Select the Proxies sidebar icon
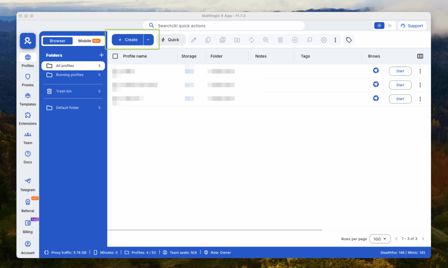The height and width of the screenshot is (268, 448). coord(28,80)
